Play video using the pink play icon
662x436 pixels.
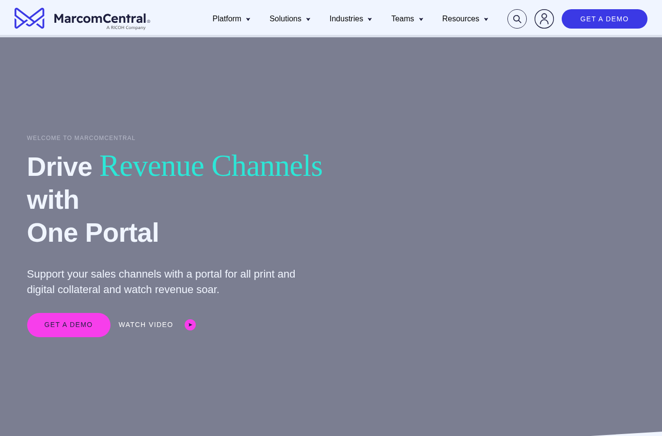click(190, 325)
